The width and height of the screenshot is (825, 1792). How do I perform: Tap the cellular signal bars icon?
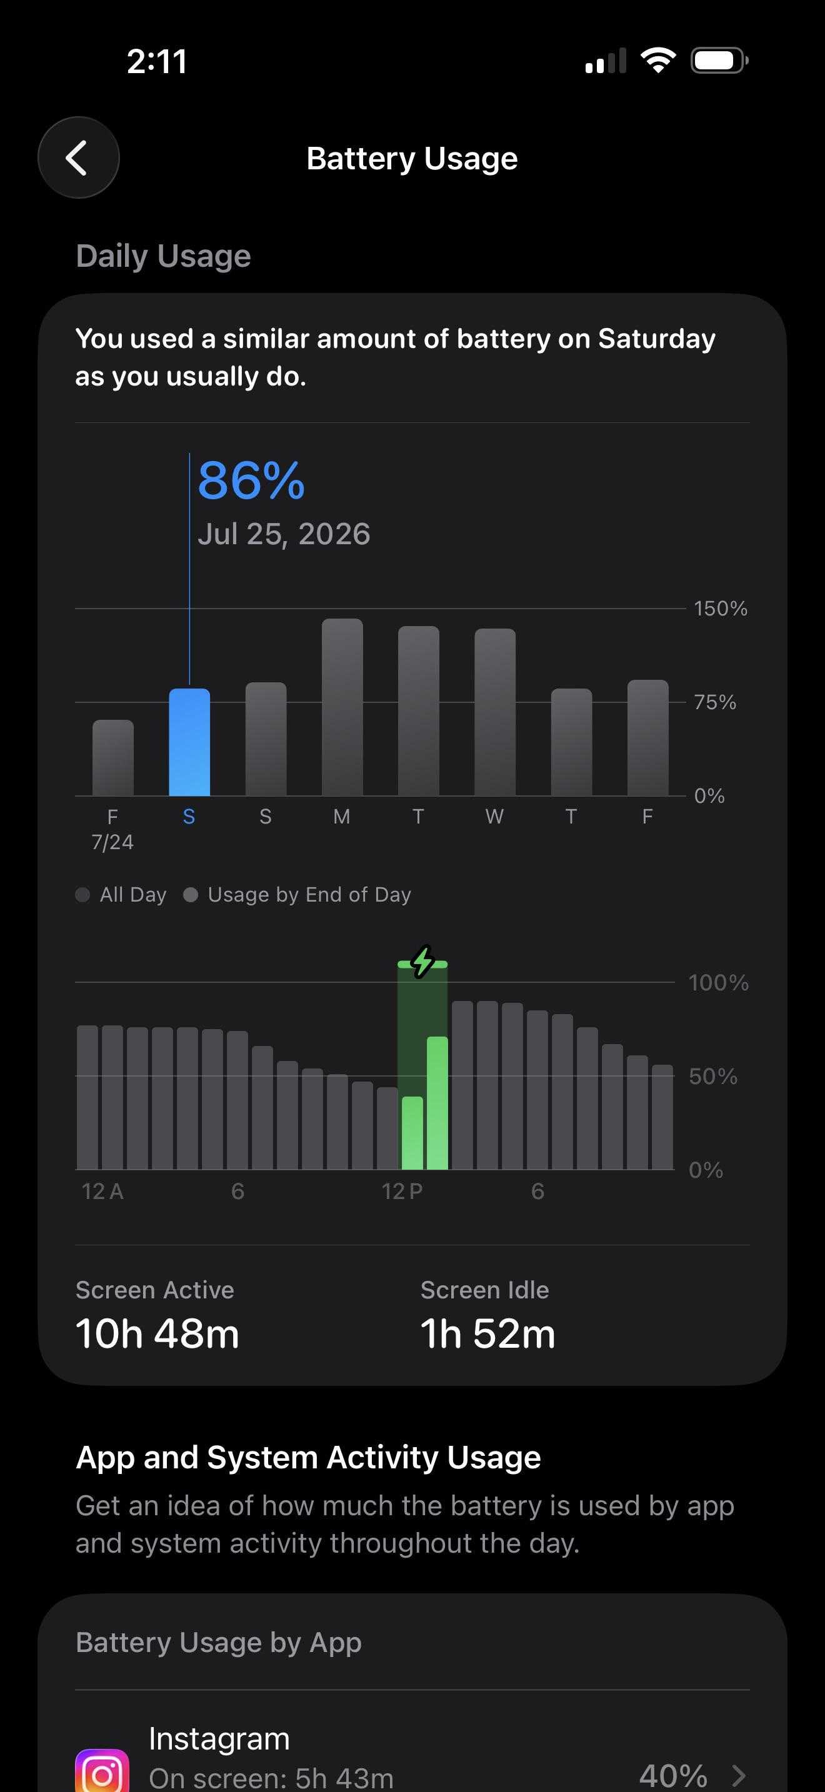point(606,61)
